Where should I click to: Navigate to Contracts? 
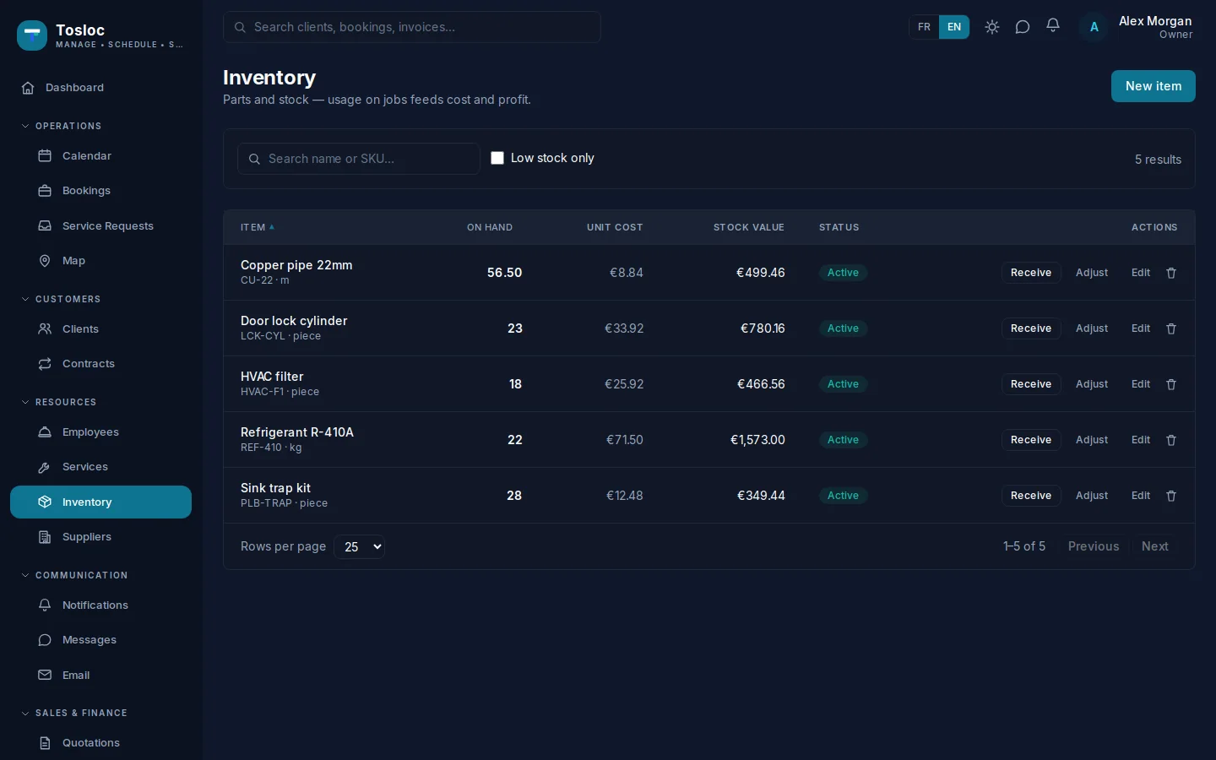pyautogui.click(x=100, y=364)
